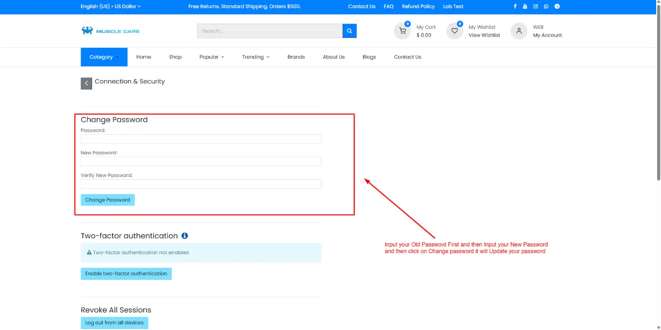Open the Brands menu item

(296, 57)
